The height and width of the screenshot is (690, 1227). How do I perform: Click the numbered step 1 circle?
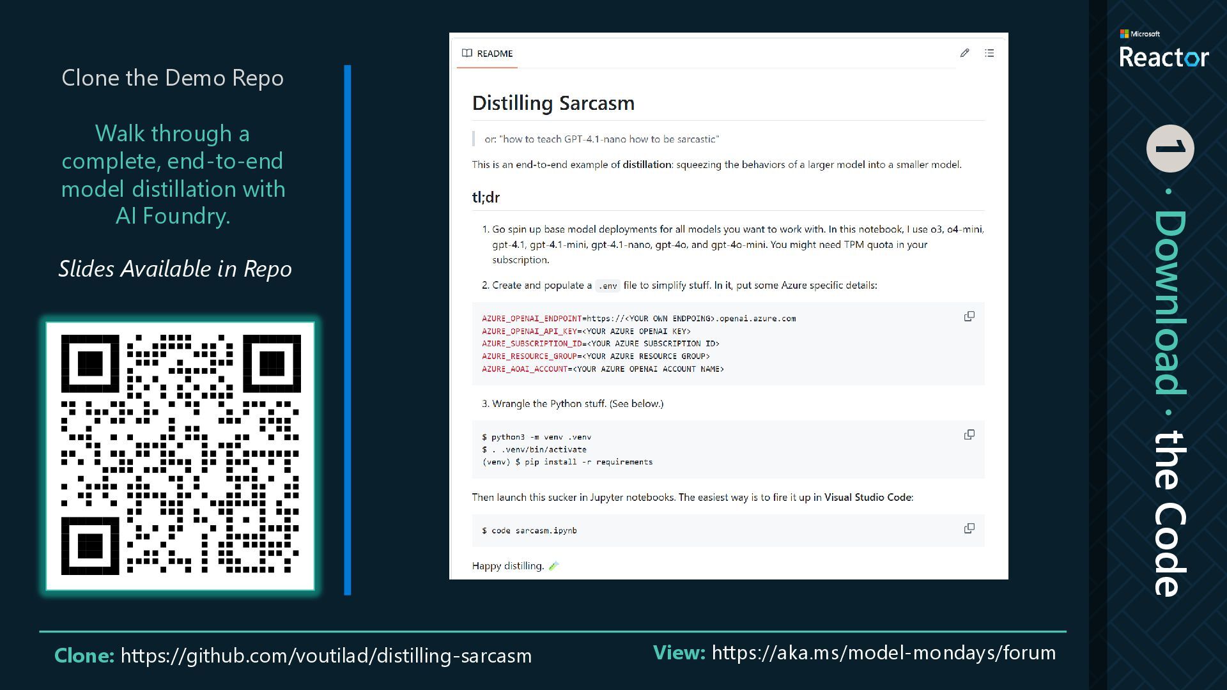(x=1170, y=148)
